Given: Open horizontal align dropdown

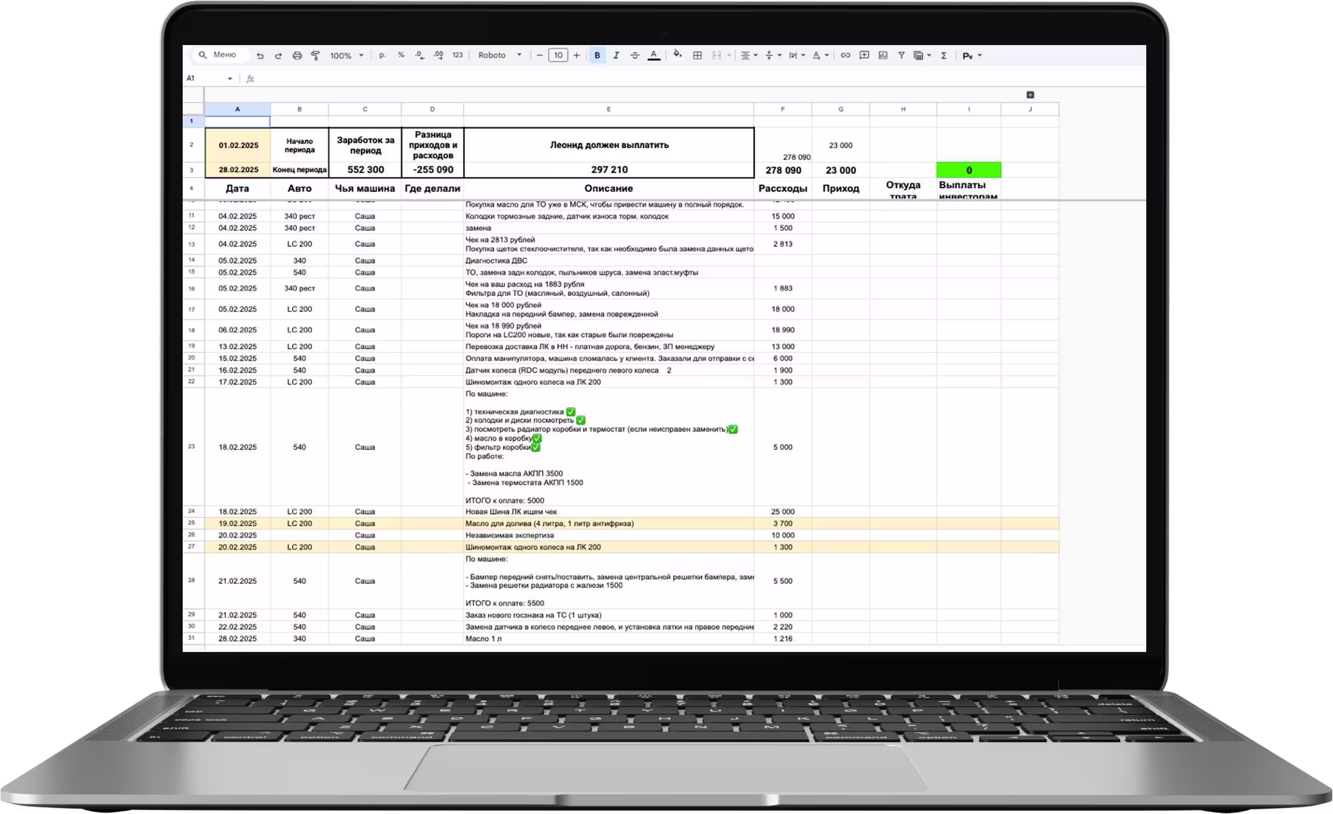Looking at the screenshot, I should coord(748,55).
